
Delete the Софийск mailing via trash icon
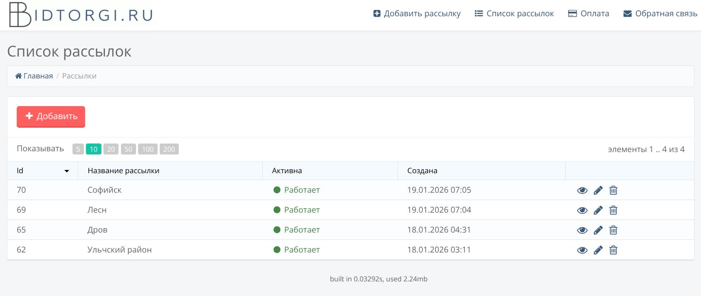613,190
